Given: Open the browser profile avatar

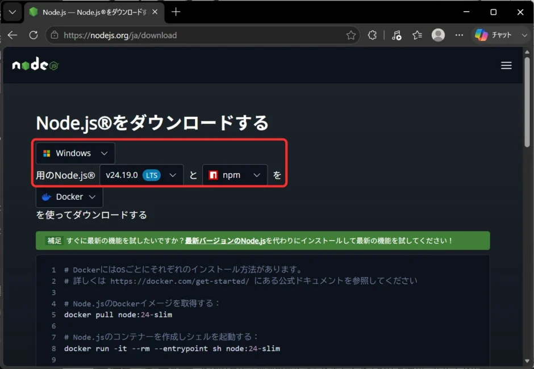Looking at the screenshot, I should [x=438, y=35].
